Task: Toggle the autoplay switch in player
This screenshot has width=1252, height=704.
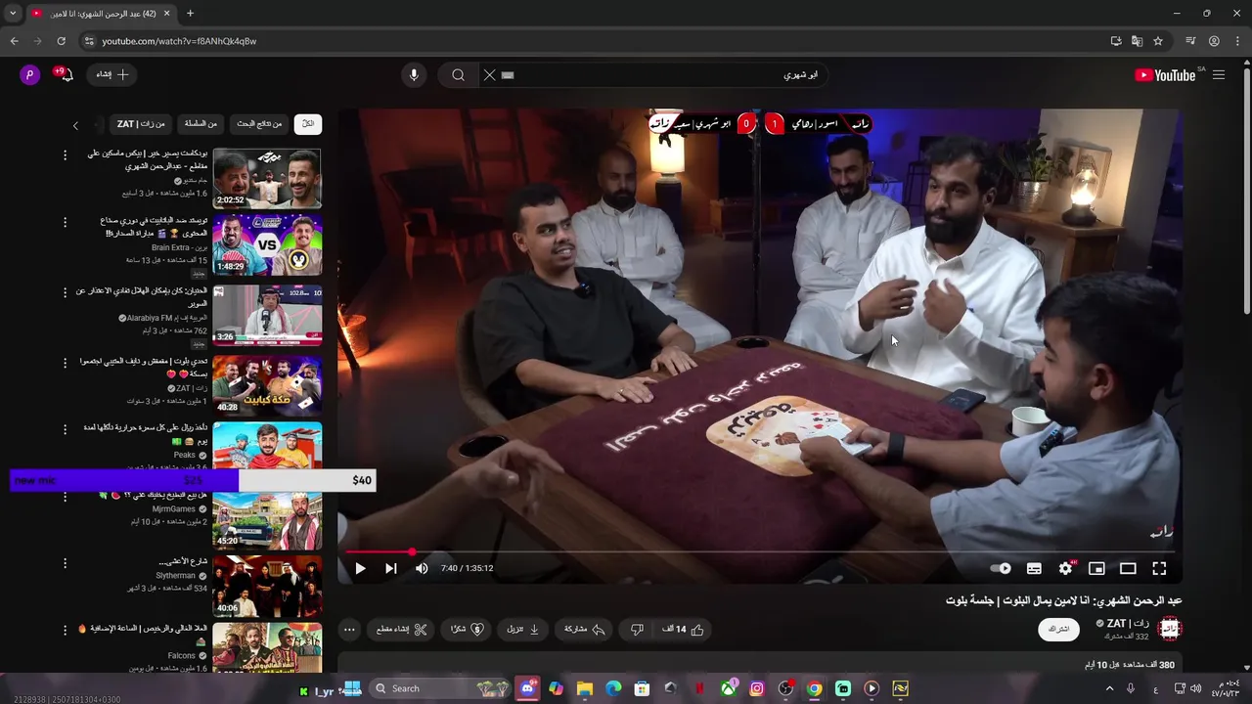Action: 1001,568
